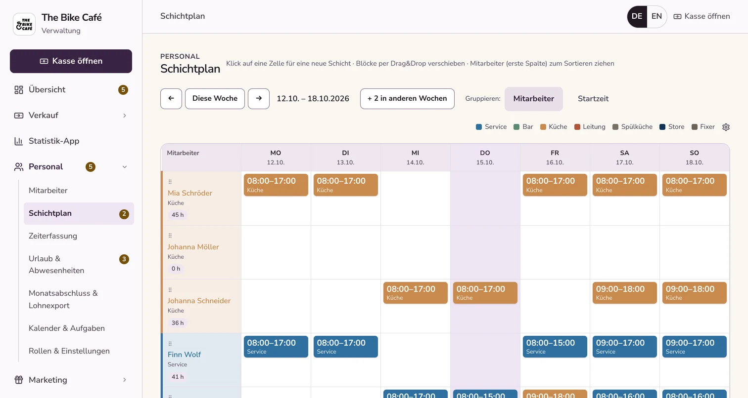Open Mia Schröder Monday 08:00–17:00 shift

tap(276, 185)
